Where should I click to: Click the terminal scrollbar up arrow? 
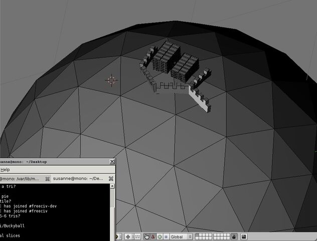[x=112, y=186]
